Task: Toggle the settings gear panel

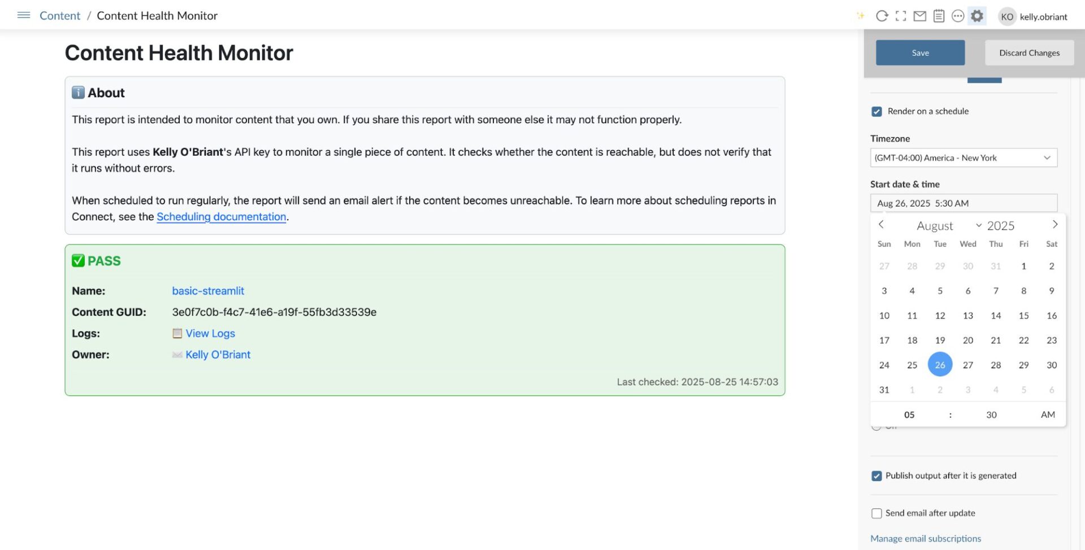Action: click(x=977, y=16)
